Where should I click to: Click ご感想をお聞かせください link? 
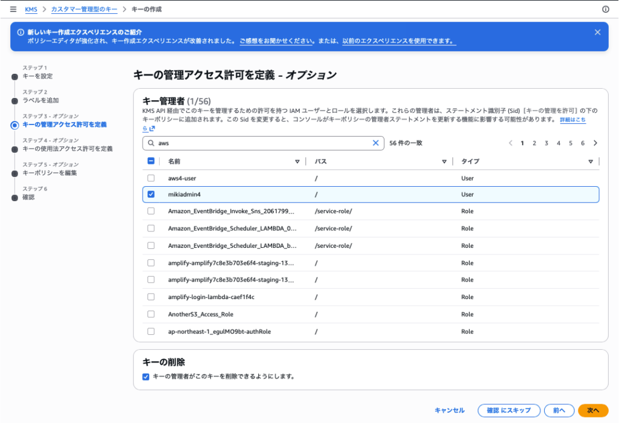tap(276, 40)
